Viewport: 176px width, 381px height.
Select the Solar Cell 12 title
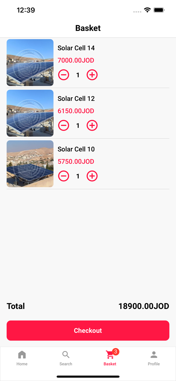click(76, 99)
